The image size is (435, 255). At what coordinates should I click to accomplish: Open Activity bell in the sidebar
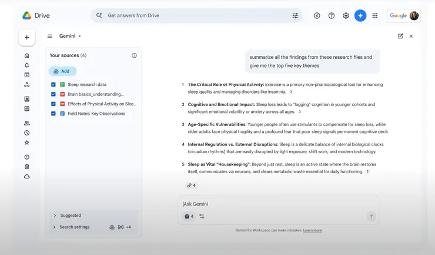point(27,65)
